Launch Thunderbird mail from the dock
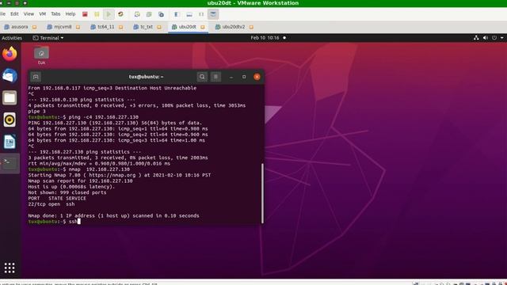Image resolution: width=507 pixels, height=285 pixels. [x=10, y=76]
